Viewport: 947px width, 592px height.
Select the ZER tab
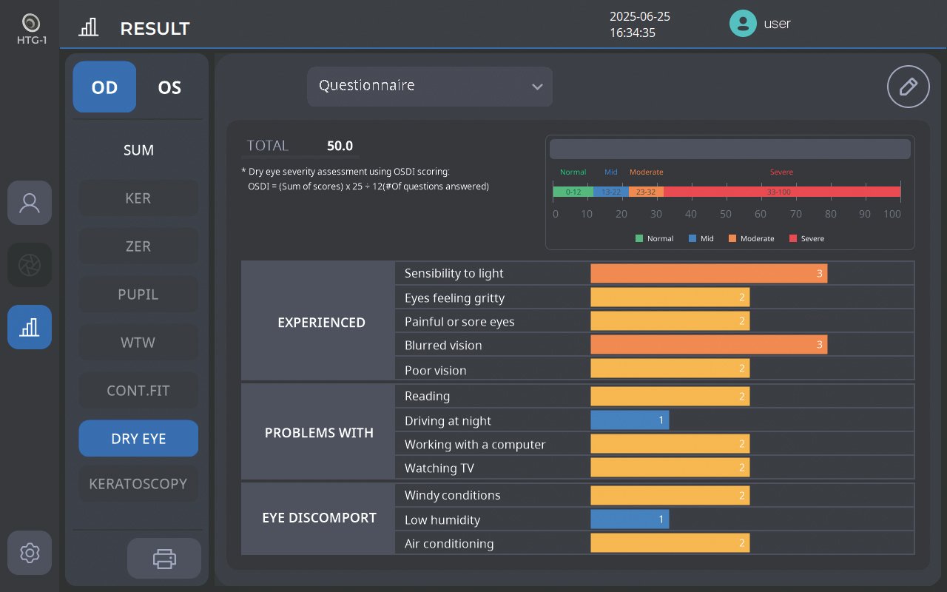point(138,246)
